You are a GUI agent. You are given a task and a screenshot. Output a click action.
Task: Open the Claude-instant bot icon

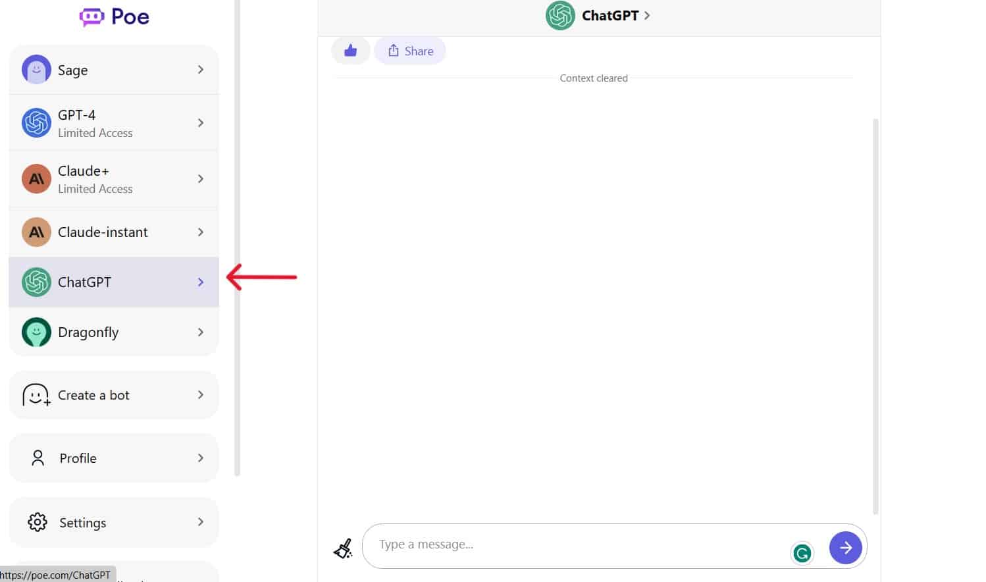36,232
